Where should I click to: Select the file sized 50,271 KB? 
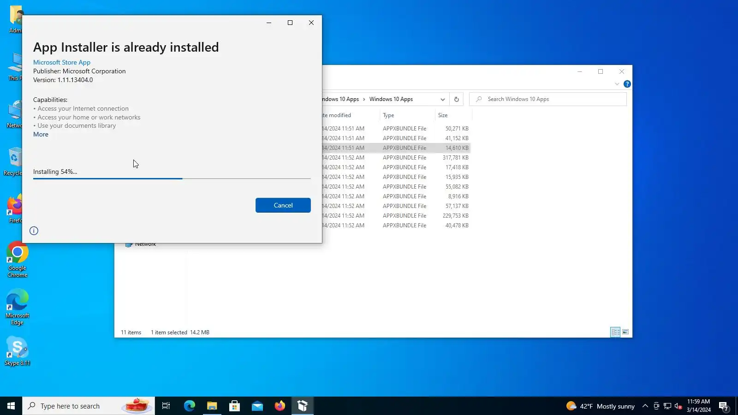coord(396,129)
